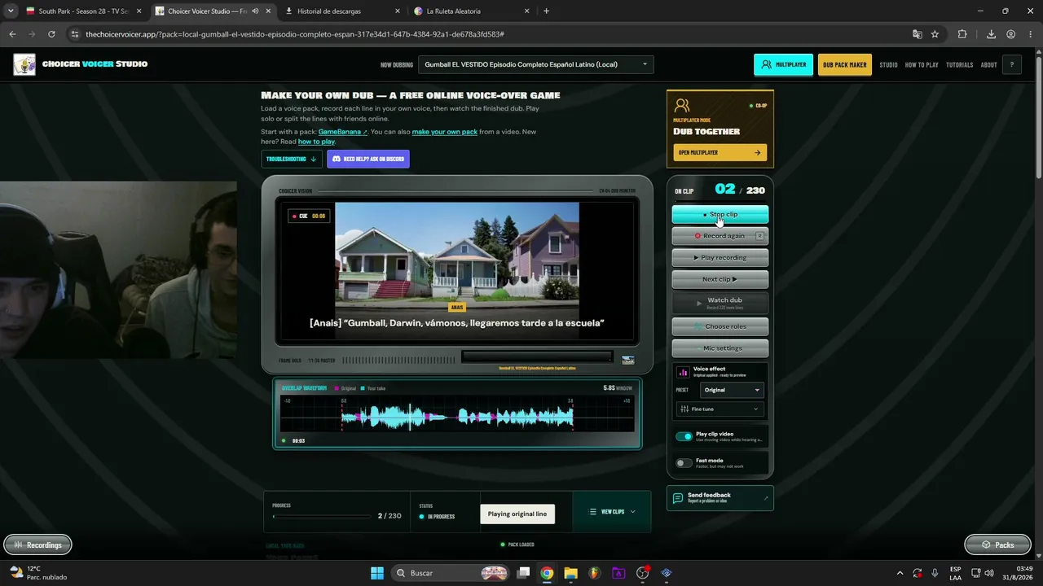This screenshot has height=586, width=1043.
Task: Open the Recordings drawer button
Action: (x=37, y=544)
